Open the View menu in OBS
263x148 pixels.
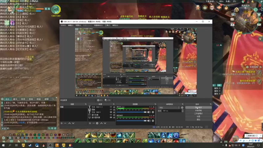(x=78, y=25)
